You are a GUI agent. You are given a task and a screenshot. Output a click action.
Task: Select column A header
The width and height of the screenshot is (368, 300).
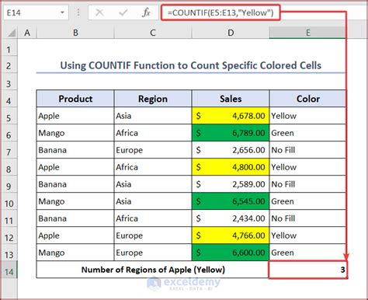[x=27, y=33]
